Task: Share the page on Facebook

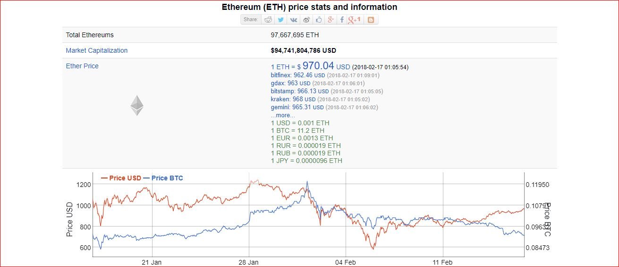Action: click(342, 20)
